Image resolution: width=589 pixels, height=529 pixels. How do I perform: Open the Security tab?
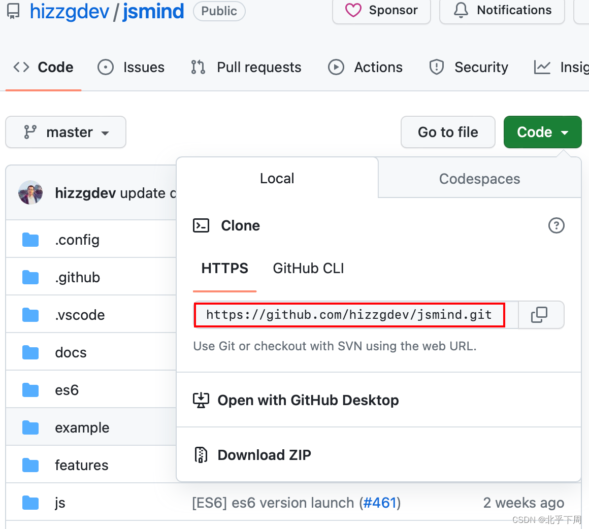tap(469, 67)
